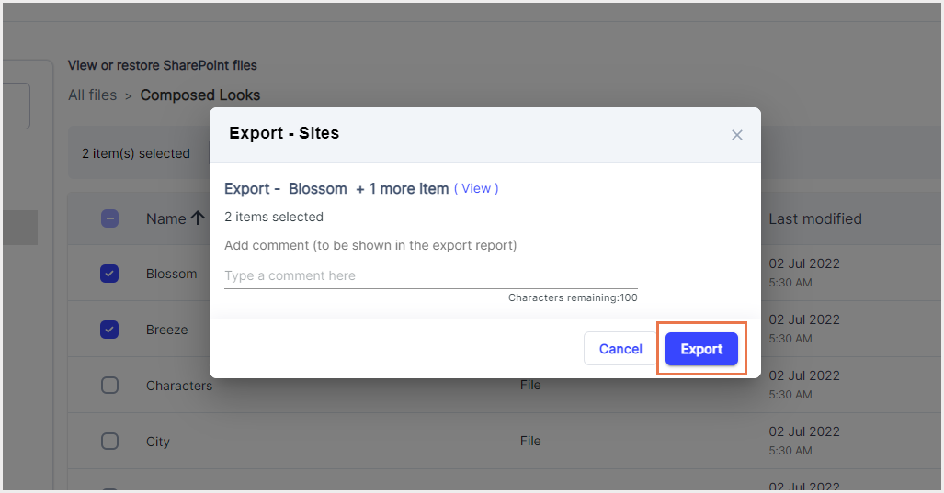Open the Breeze file row
The image size is (944, 493).
pyautogui.click(x=166, y=330)
